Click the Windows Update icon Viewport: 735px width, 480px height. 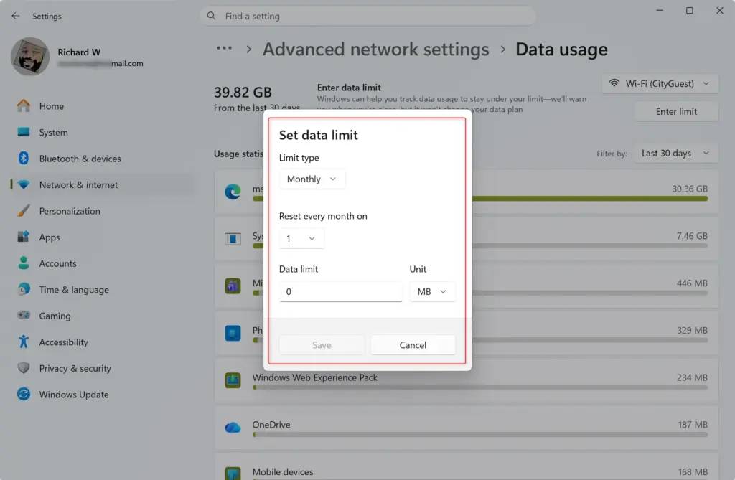coord(24,394)
